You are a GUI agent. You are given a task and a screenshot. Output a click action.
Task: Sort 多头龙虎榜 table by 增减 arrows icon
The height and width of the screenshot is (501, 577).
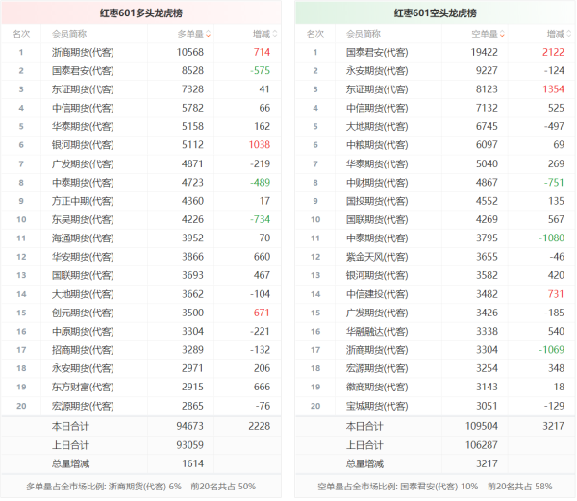point(275,34)
